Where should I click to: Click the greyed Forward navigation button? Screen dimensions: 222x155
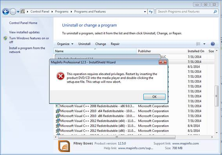[x=13, y=12]
